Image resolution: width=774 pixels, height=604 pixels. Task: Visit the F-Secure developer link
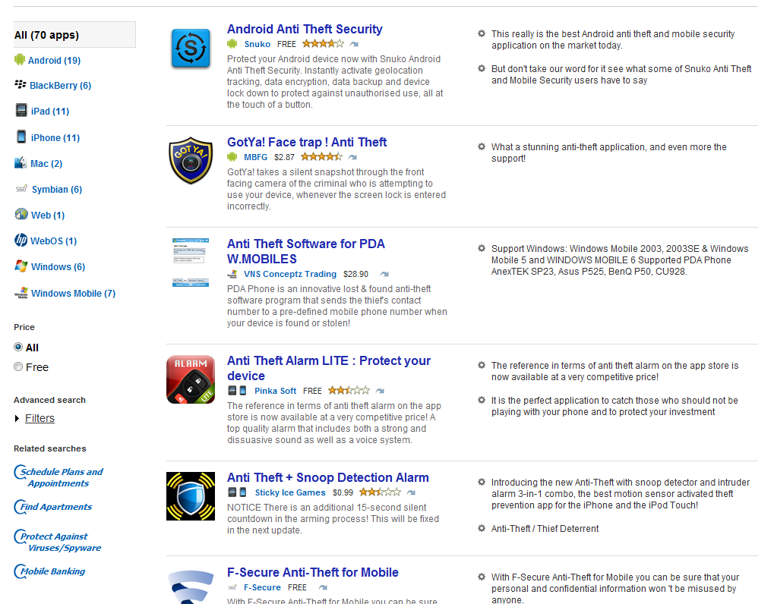coord(262,588)
